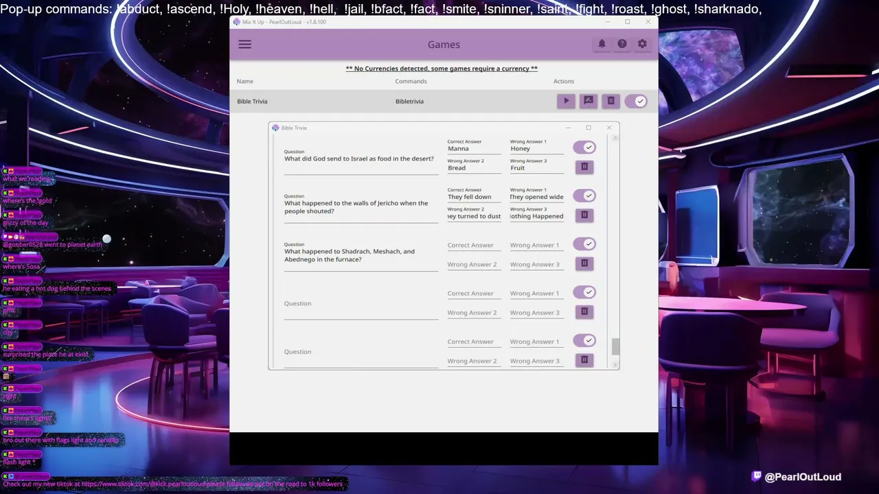Viewport: 879px width, 494px height.
Task: Fill Correct Answer for the Shadrach question
Action: [x=474, y=245]
